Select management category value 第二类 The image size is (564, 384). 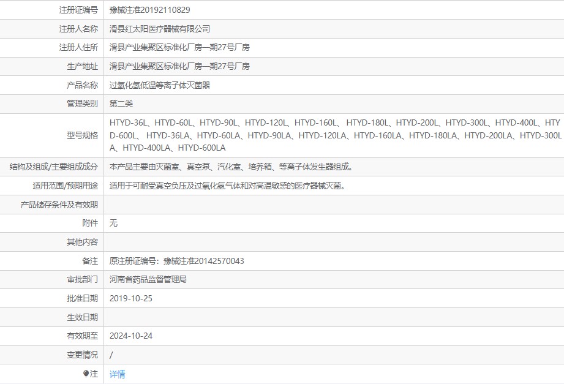tap(121, 104)
